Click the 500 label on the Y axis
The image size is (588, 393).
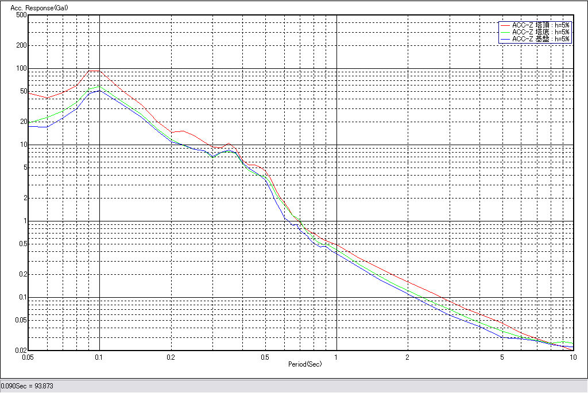coord(22,15)
